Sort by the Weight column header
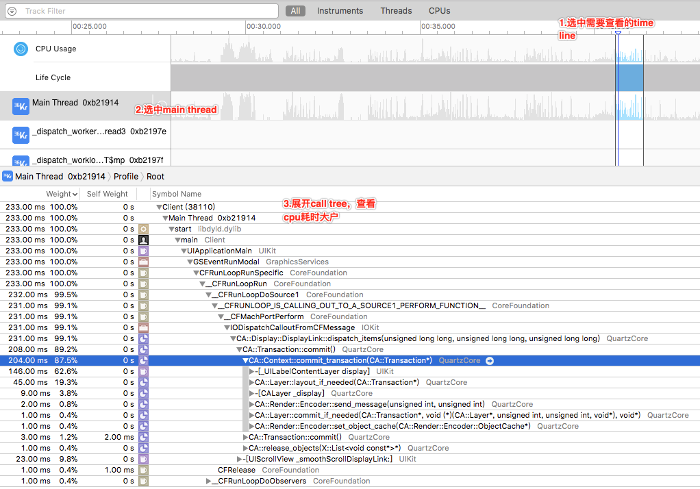 (62, 194)
